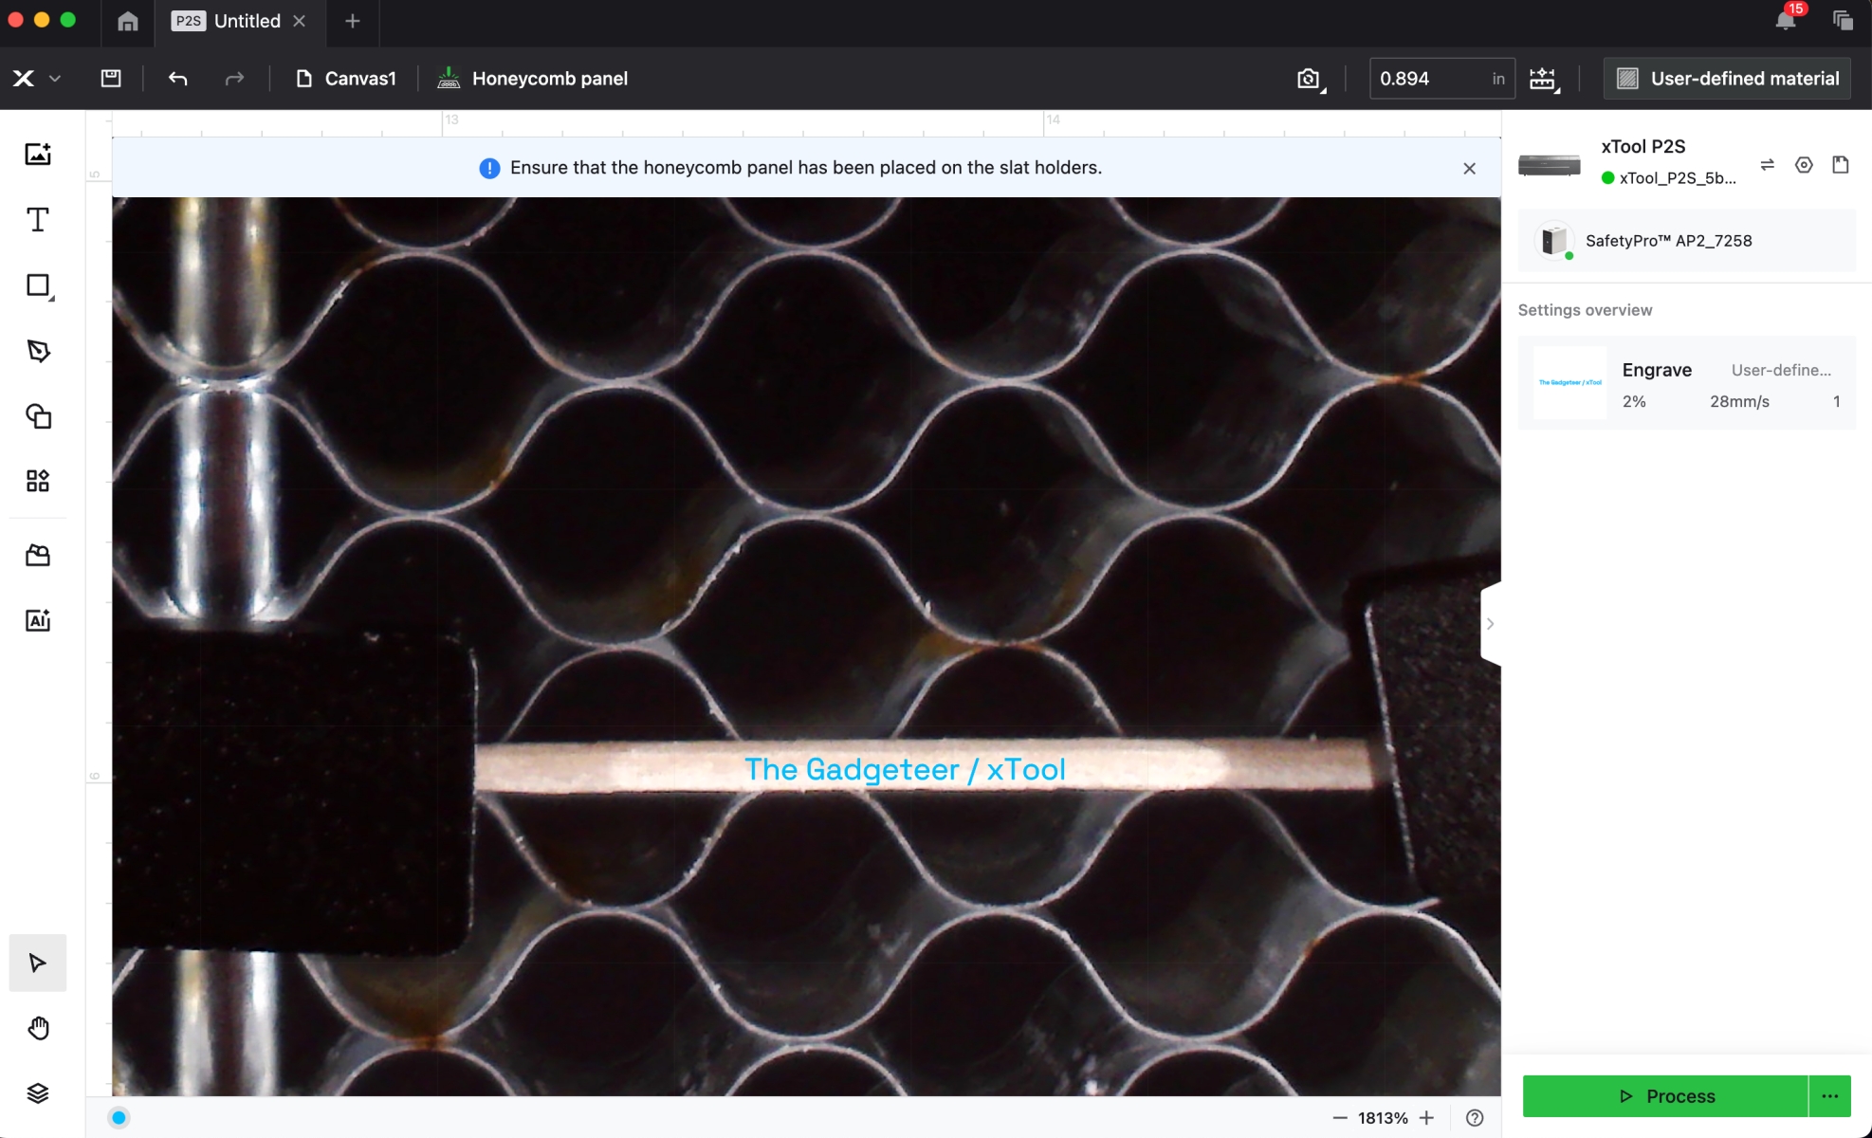
Task: Select the Insert image tool
Action: [38, 155]
